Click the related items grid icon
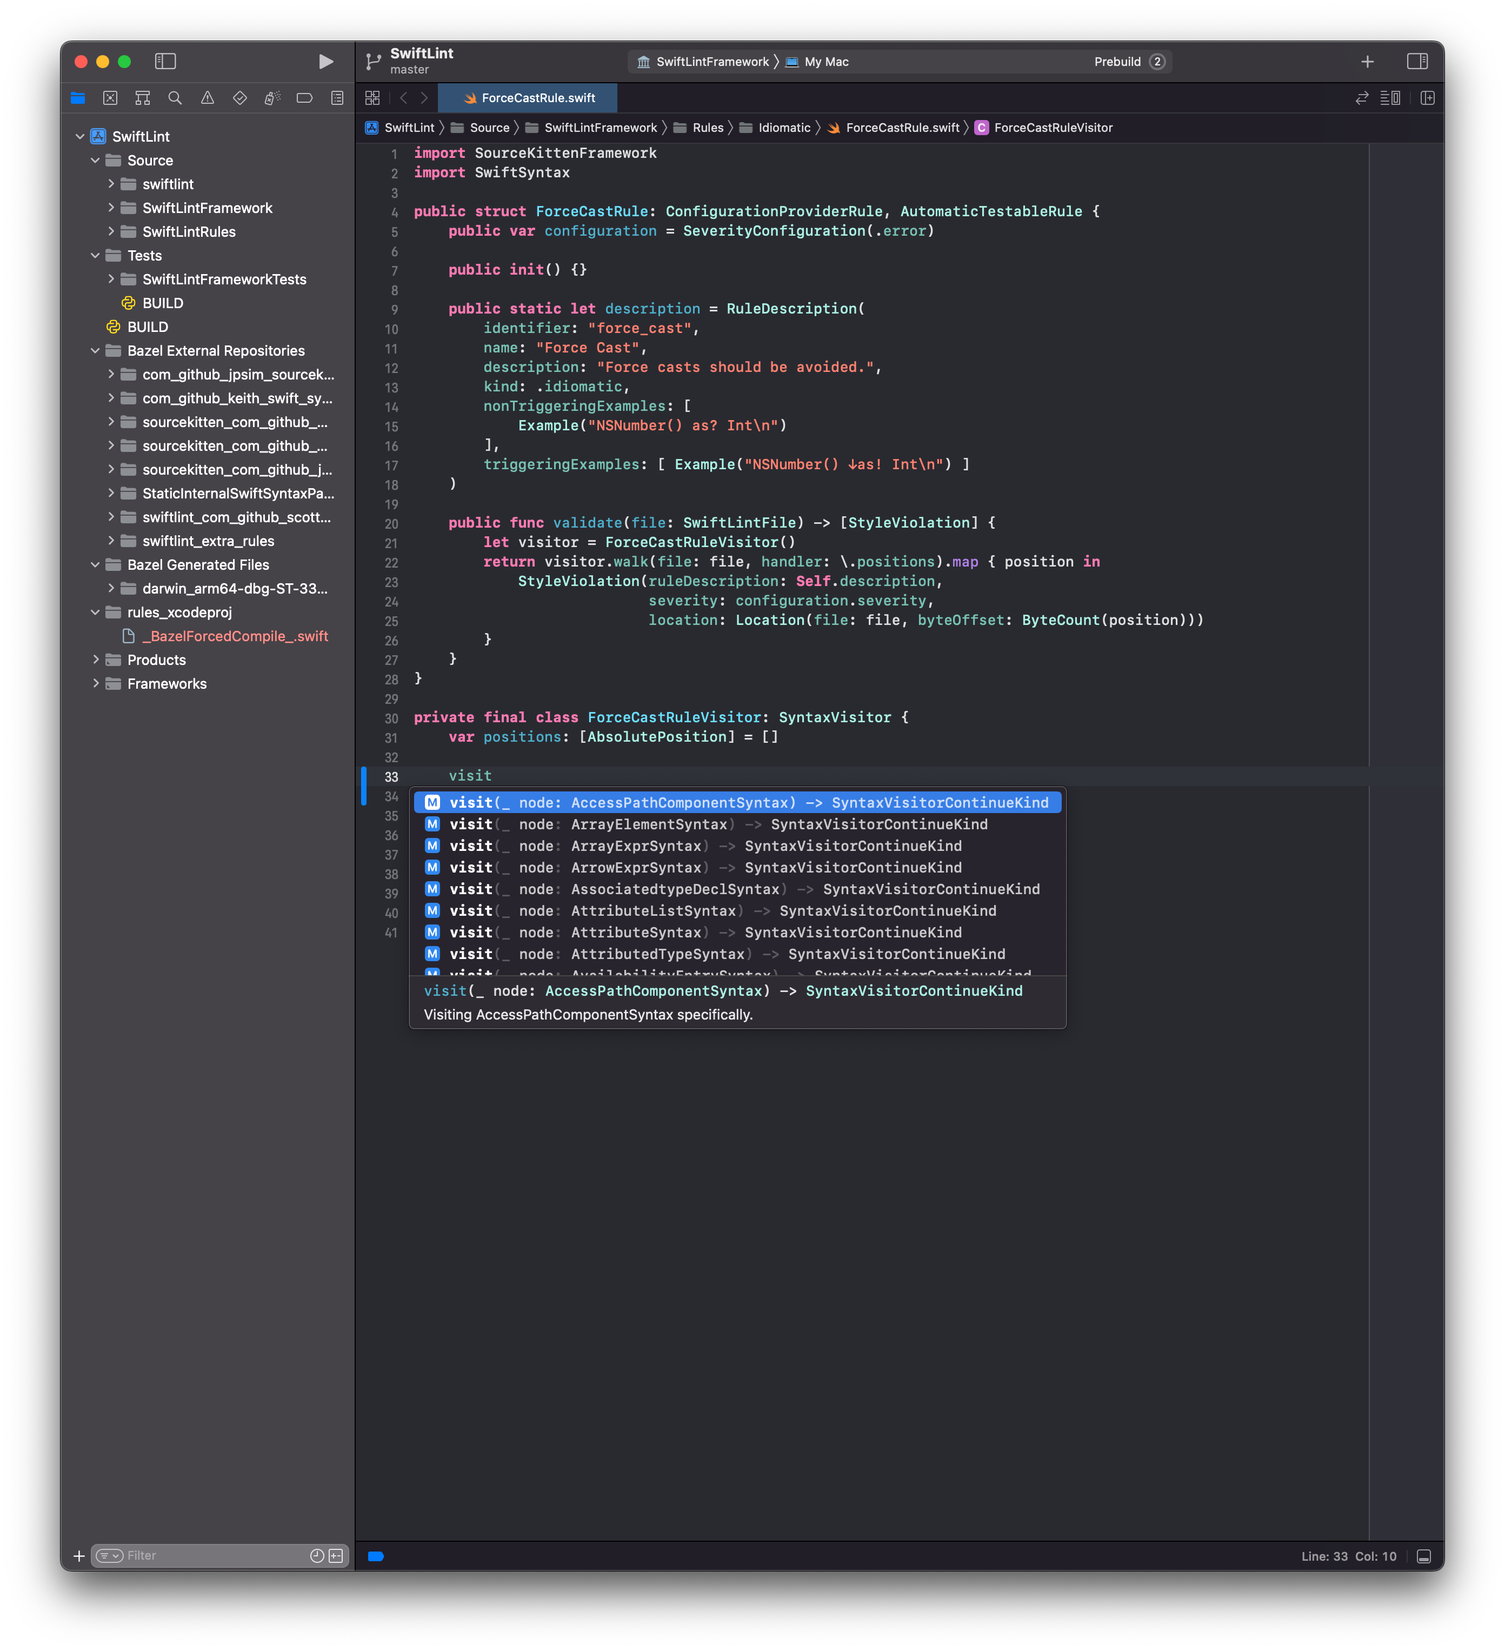 372,98
